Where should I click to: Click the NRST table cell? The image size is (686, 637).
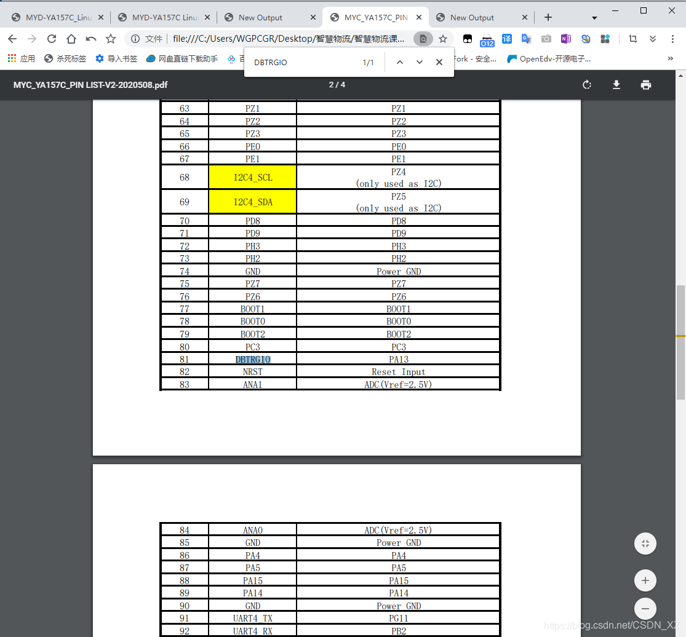(253, 372)
